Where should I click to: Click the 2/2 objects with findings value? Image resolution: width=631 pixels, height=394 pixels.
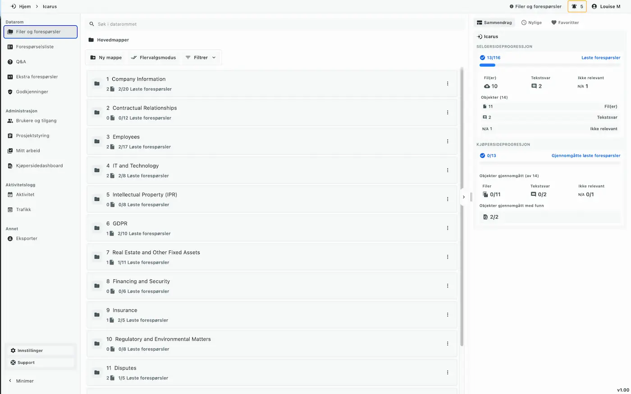pyautogui.click(x=494, y=217)
